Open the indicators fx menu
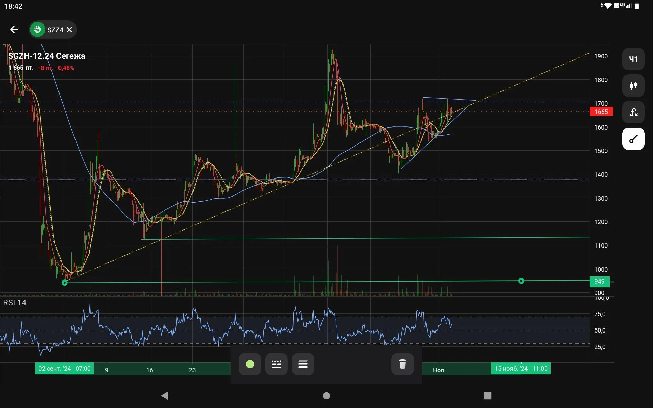This screenshot has height=408, width=653. click(x=633, y=112)
